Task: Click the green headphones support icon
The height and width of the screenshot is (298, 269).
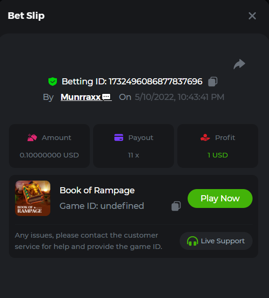Action: coord(192,241)
